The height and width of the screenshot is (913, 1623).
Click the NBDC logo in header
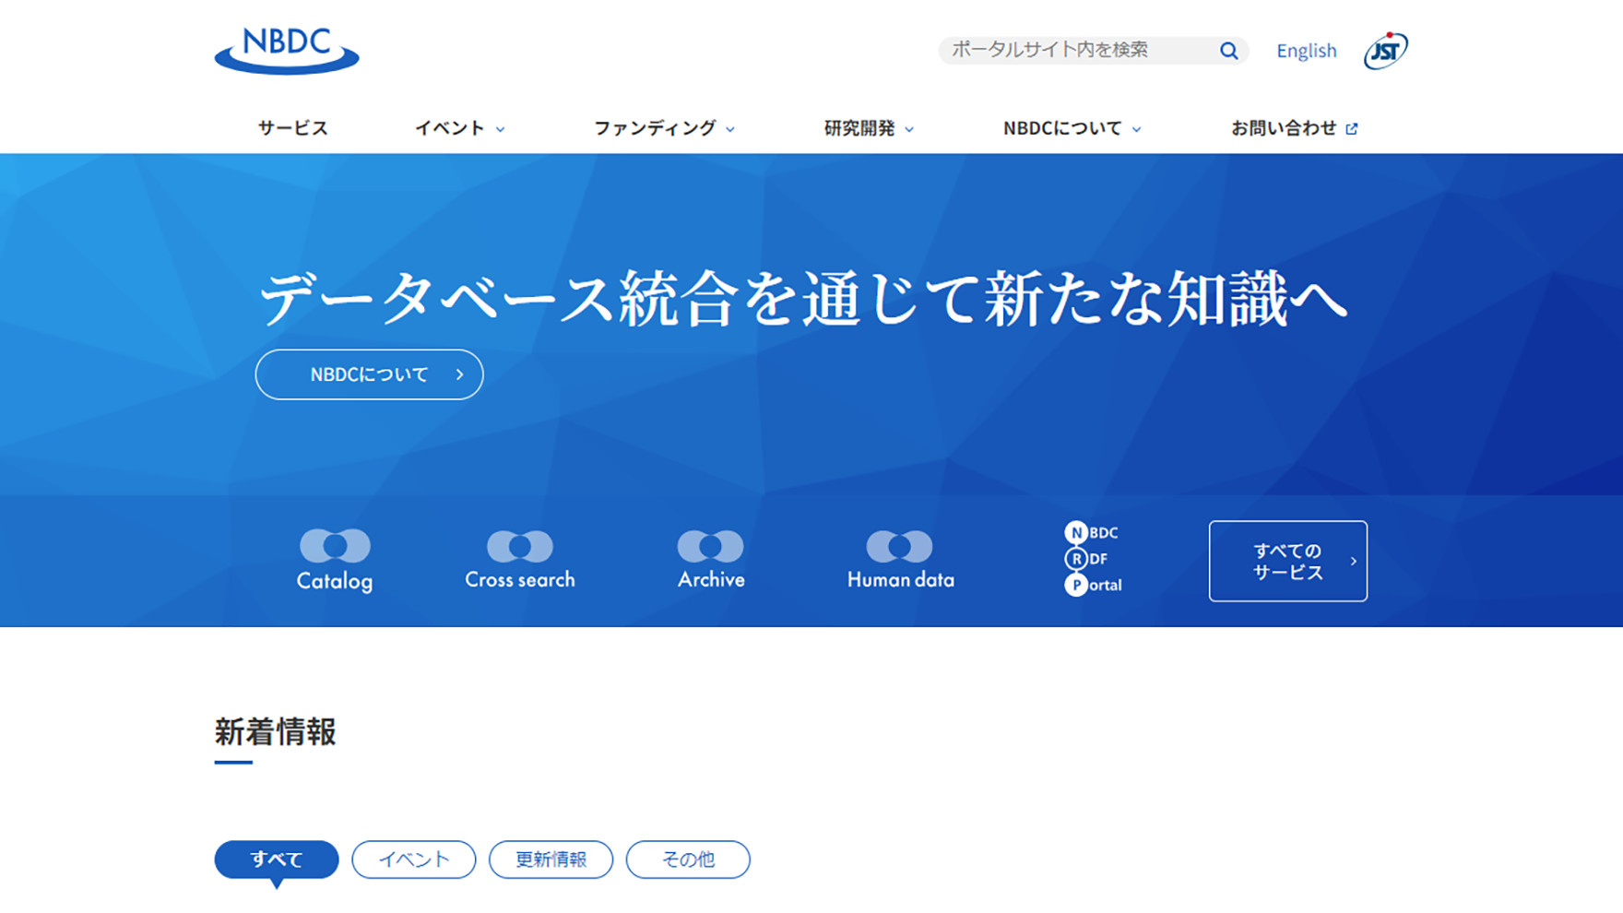pos(287,51)
